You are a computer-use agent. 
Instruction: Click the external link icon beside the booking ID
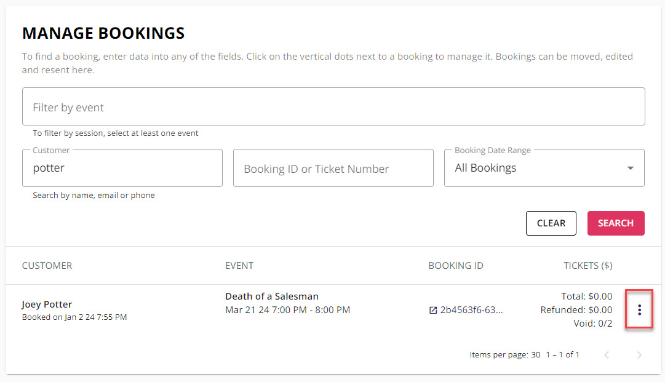433,311
